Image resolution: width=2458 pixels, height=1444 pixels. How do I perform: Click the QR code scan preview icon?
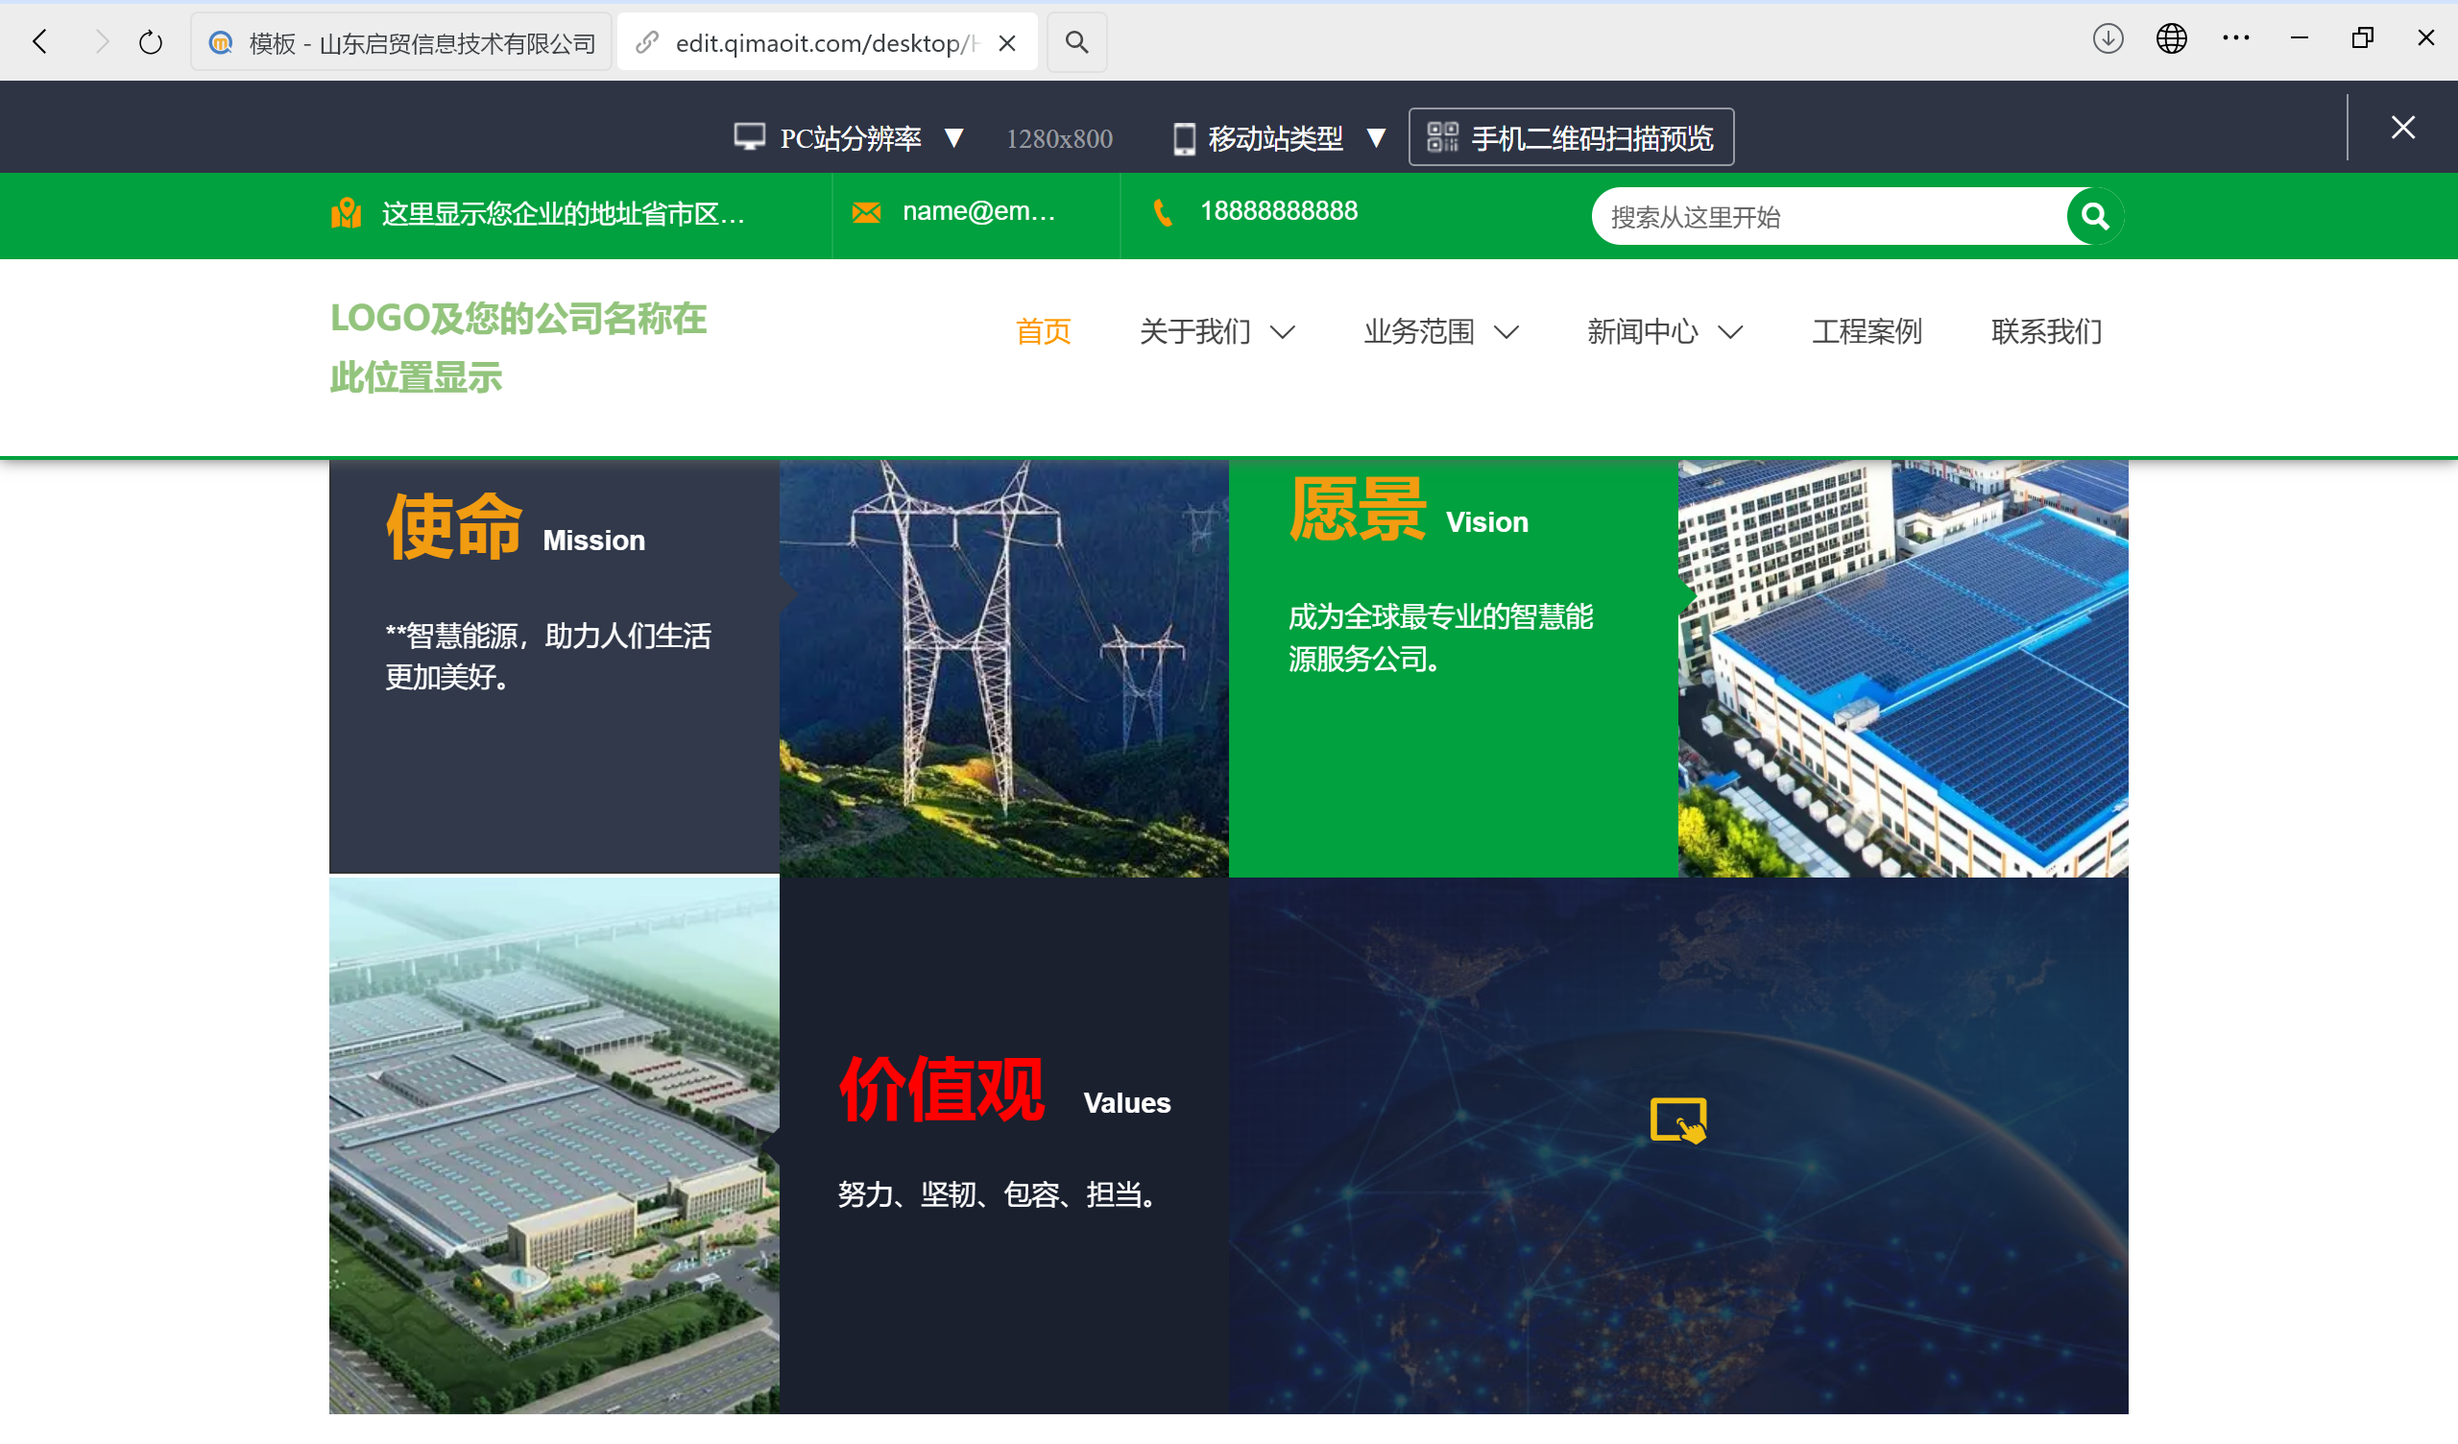click(1443, 136)
